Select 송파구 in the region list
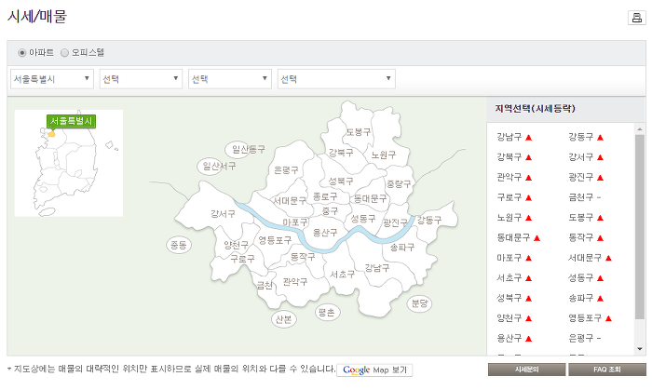Screen dimensions: 652x390 [581, 298]
